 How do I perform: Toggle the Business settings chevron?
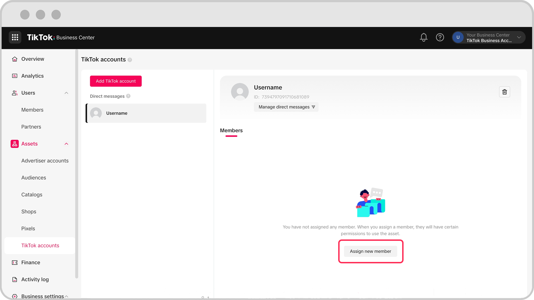(66, 296)
